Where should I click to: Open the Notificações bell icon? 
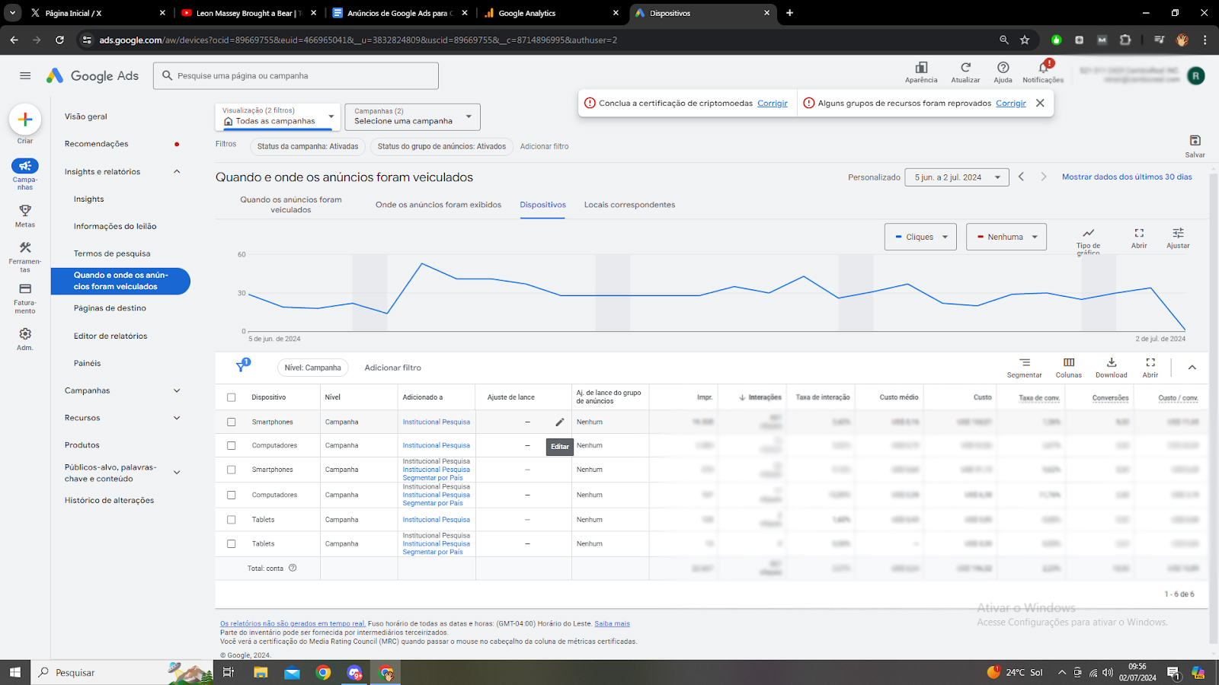pos(1043,68)
